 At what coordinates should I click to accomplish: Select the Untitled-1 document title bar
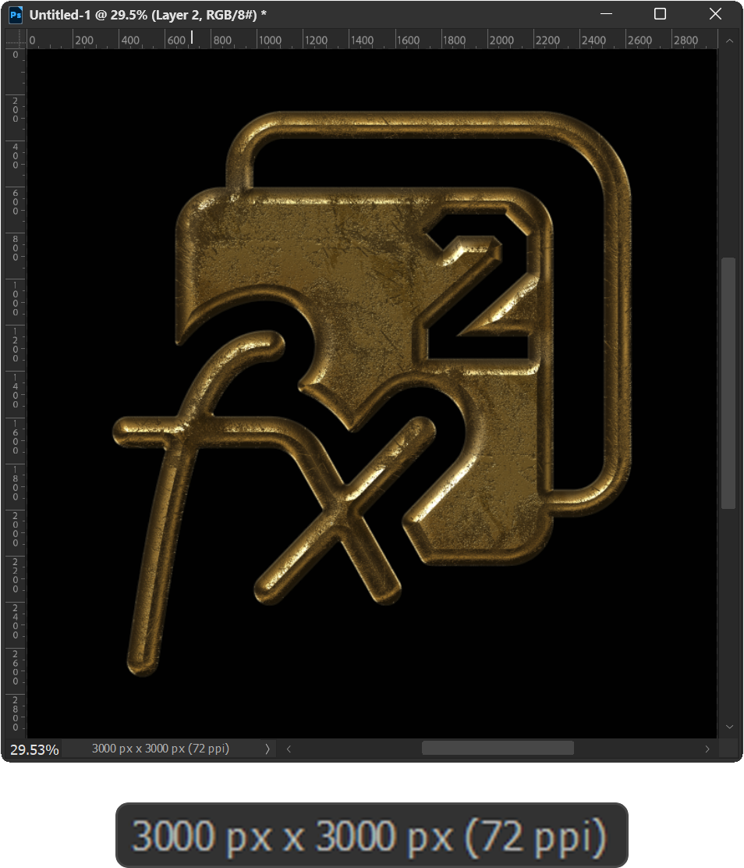tap(312, 14)
